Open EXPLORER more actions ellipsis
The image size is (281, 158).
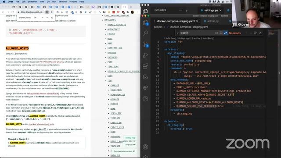coord(180,10)
